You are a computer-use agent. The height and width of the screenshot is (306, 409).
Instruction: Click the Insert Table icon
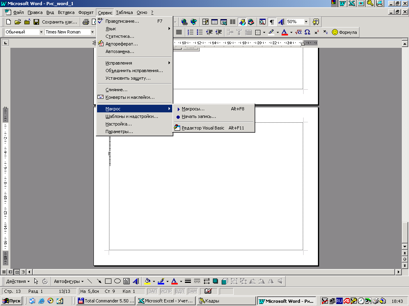pos(214,22)
